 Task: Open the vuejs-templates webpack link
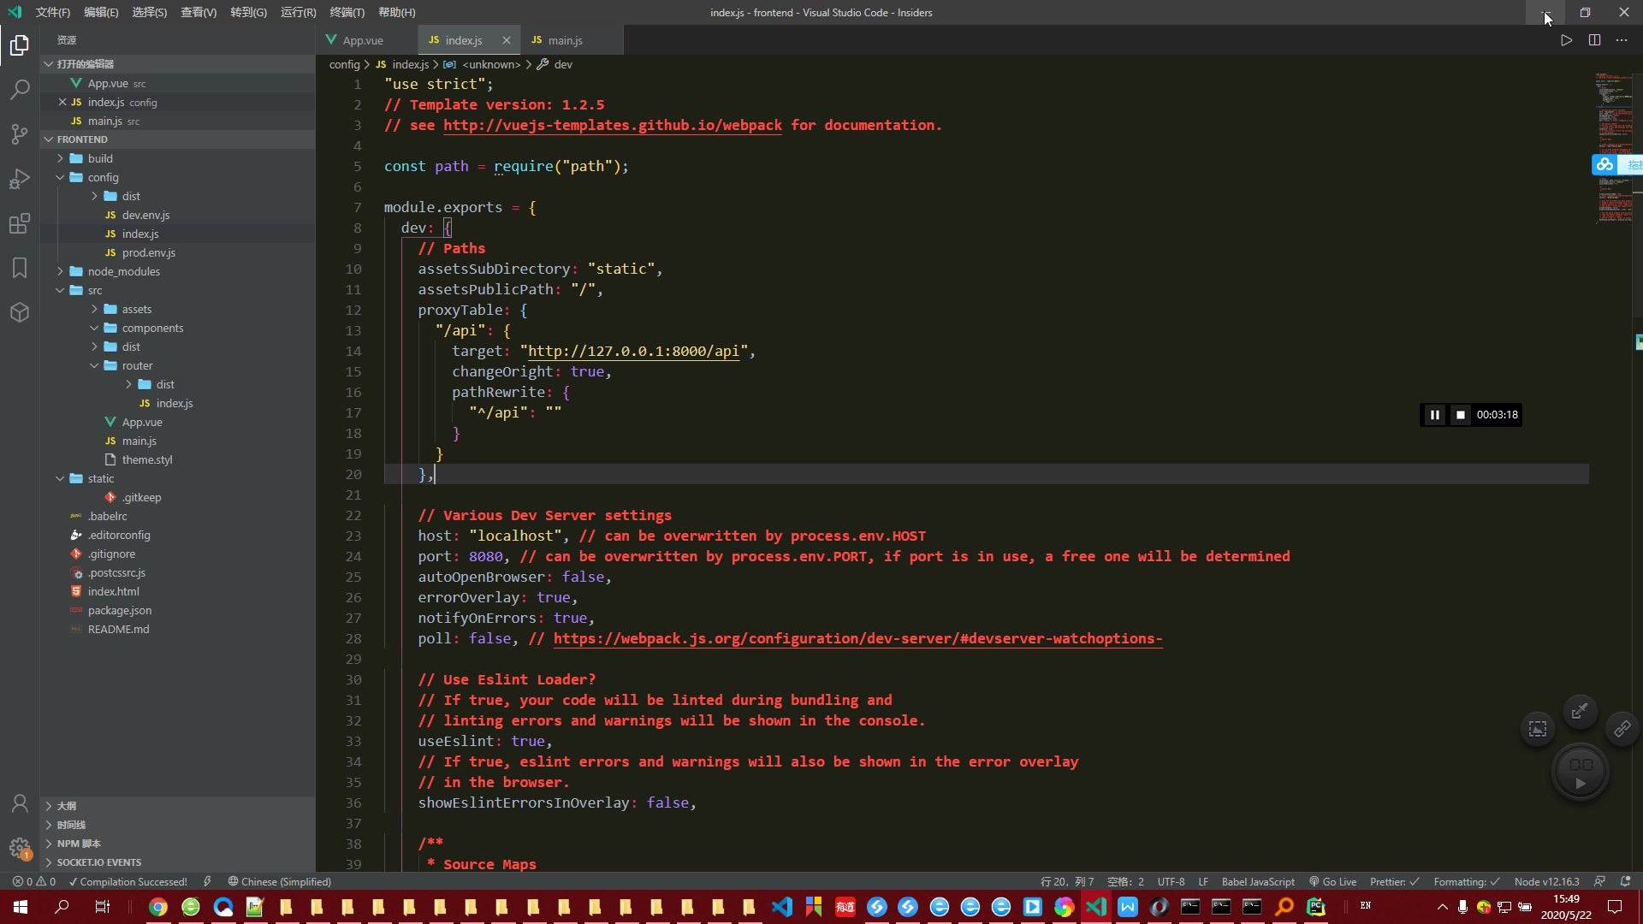click(613, 125)
